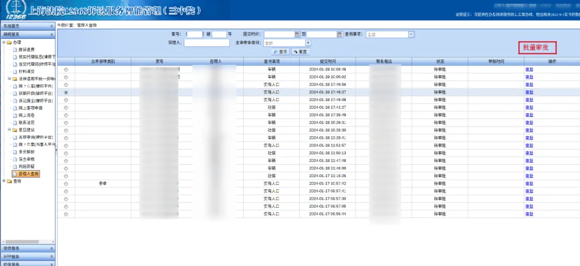580x266 pixels.
Task: Click 车辆 cell in 2024-01-18 13:29:41 row
Action: click(271, 138)
